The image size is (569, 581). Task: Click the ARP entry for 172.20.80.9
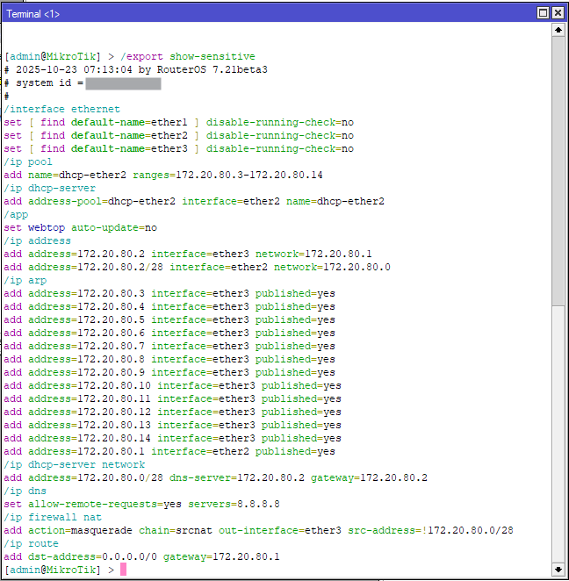pyautogui.click(x=169, y=372)
